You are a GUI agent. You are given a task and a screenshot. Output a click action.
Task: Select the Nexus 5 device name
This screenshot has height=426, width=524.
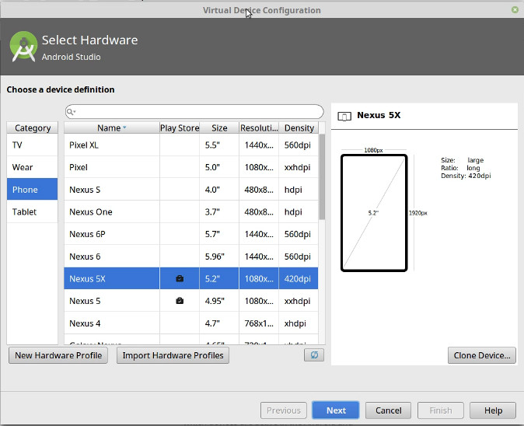click(x=85, y=301)
